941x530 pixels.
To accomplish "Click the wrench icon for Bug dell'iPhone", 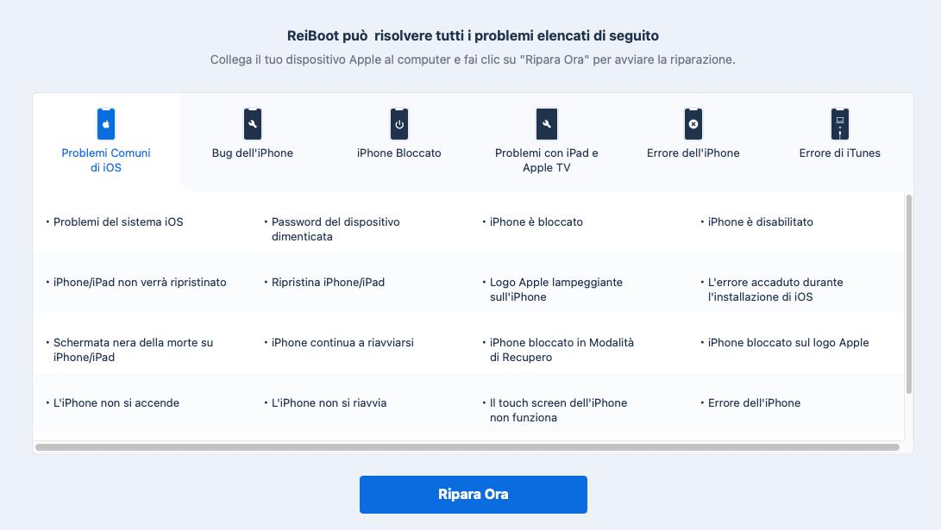I will [252, 123].
